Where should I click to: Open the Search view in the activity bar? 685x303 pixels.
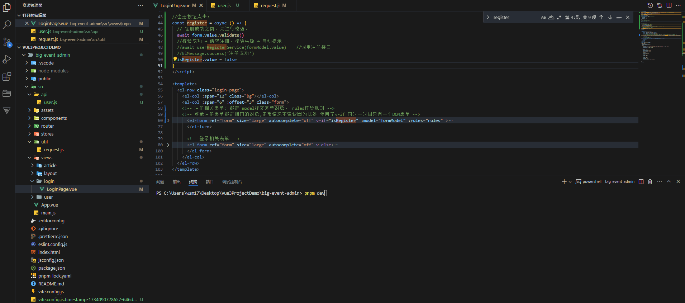[x=7, y=24]
